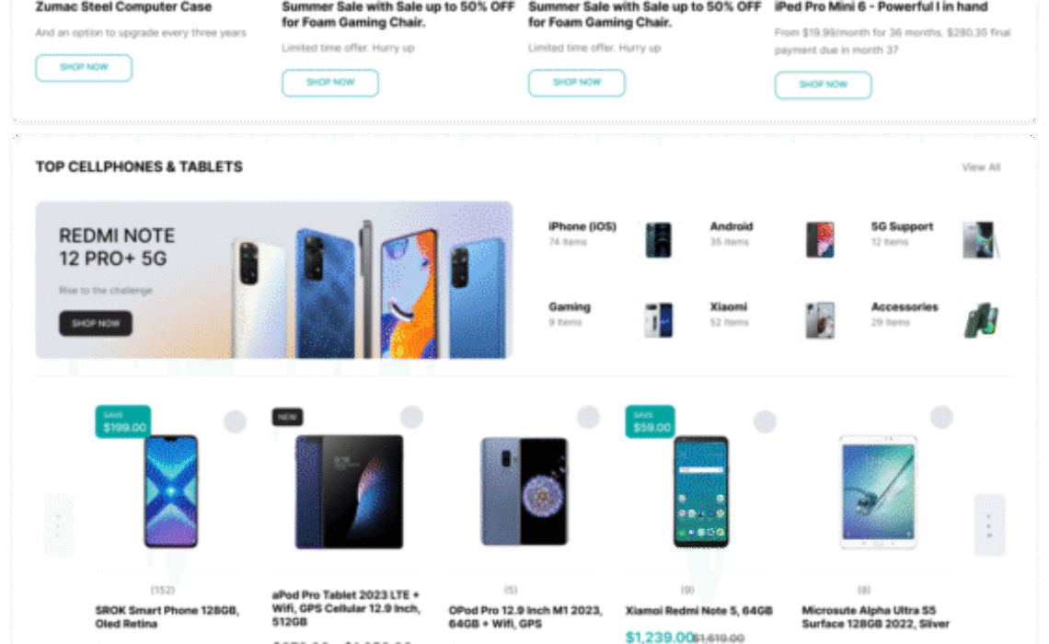Click wishlist circle icon on SROK Smart Phone
The height and width of the screenshot is (644, 1049).
[x=235, y=421]
